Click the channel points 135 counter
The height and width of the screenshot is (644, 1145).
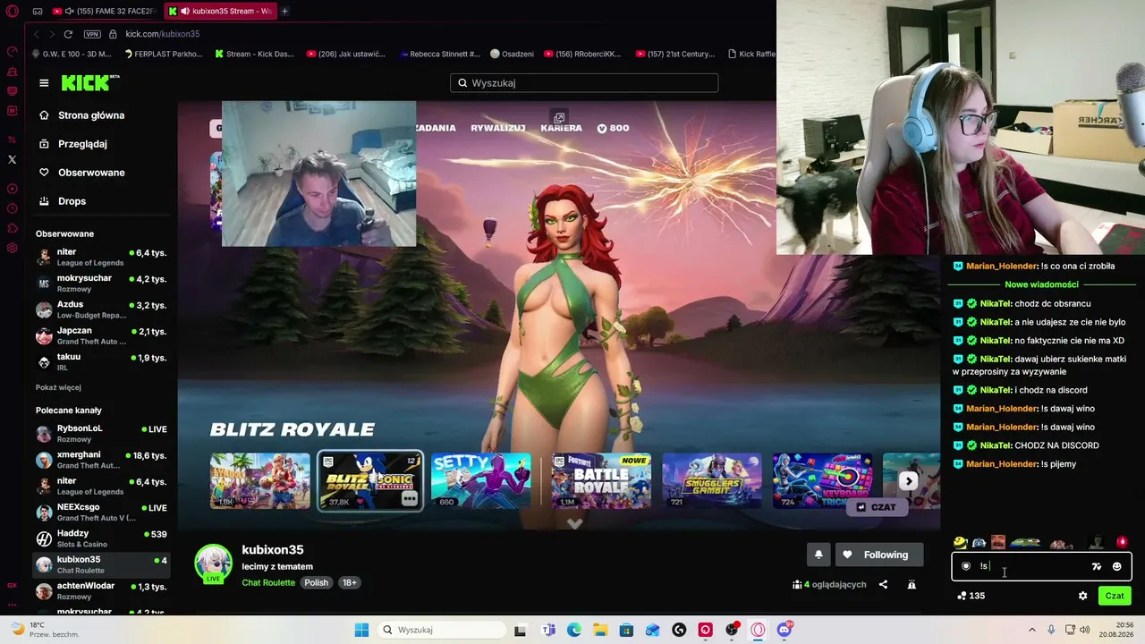971,596
